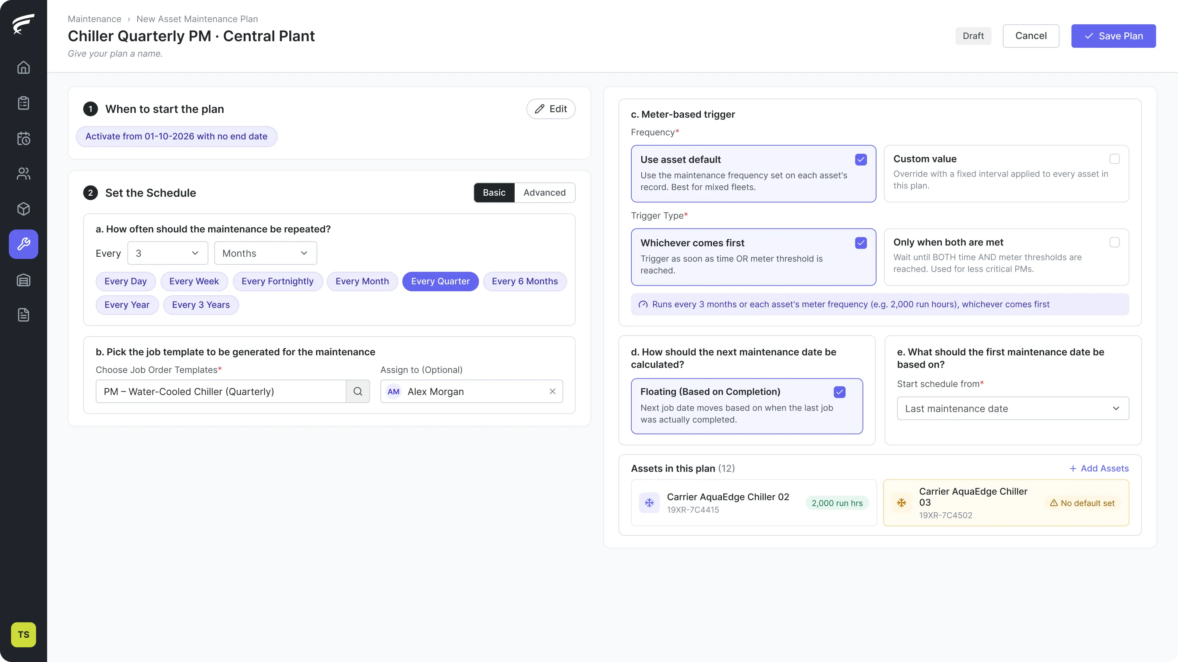Open the calendar clock sidebar icon

coord(23,138)
